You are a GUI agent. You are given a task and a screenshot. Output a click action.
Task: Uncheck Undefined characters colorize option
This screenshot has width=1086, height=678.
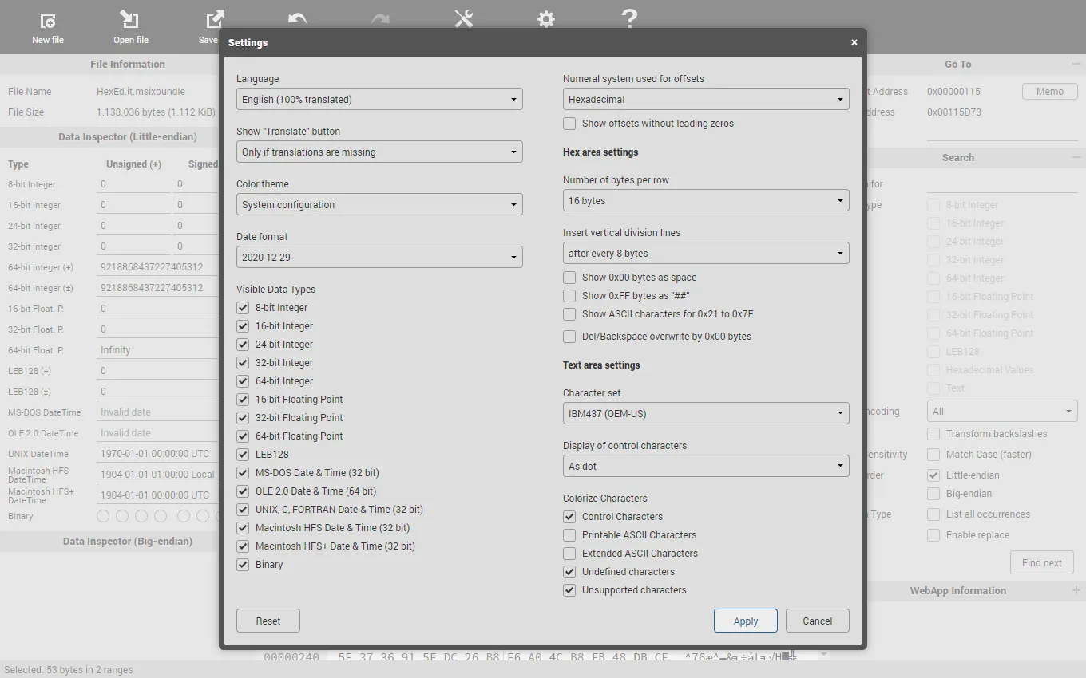569,572
